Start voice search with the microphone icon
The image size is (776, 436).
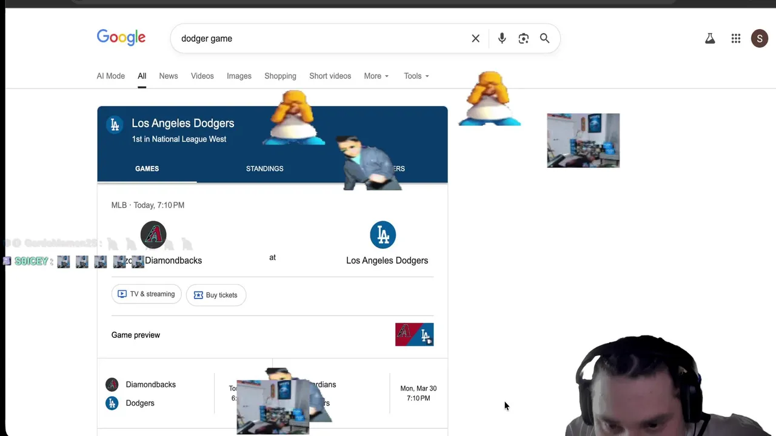pos(502,38)
